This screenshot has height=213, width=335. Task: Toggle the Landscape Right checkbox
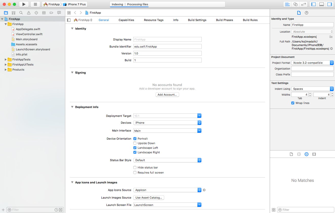pyautogui.click(x=135, y=152)
